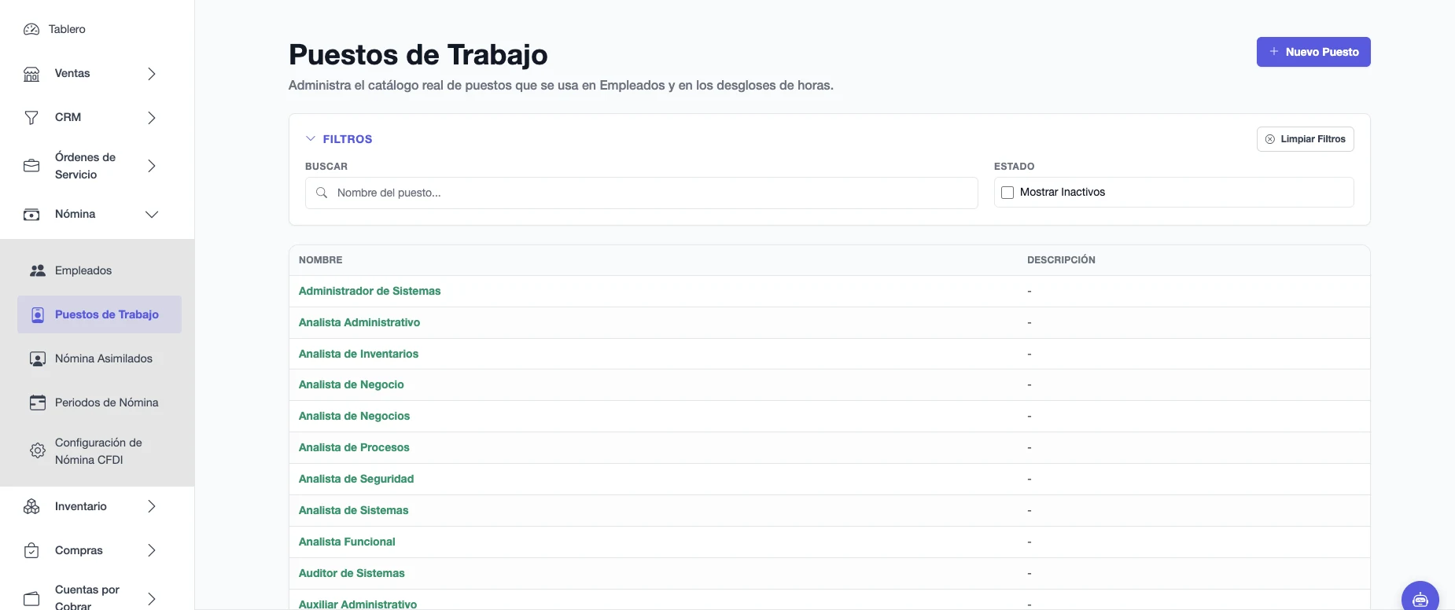The image size is (1455, 610).
Task: Click the Nuevo Puesto button
Action: (x=1313, y=52)
